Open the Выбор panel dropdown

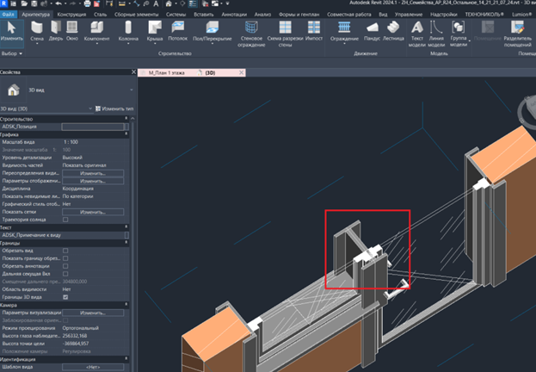(12, 53)
